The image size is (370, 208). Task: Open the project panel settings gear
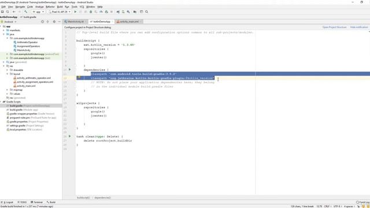pos(54,22)
